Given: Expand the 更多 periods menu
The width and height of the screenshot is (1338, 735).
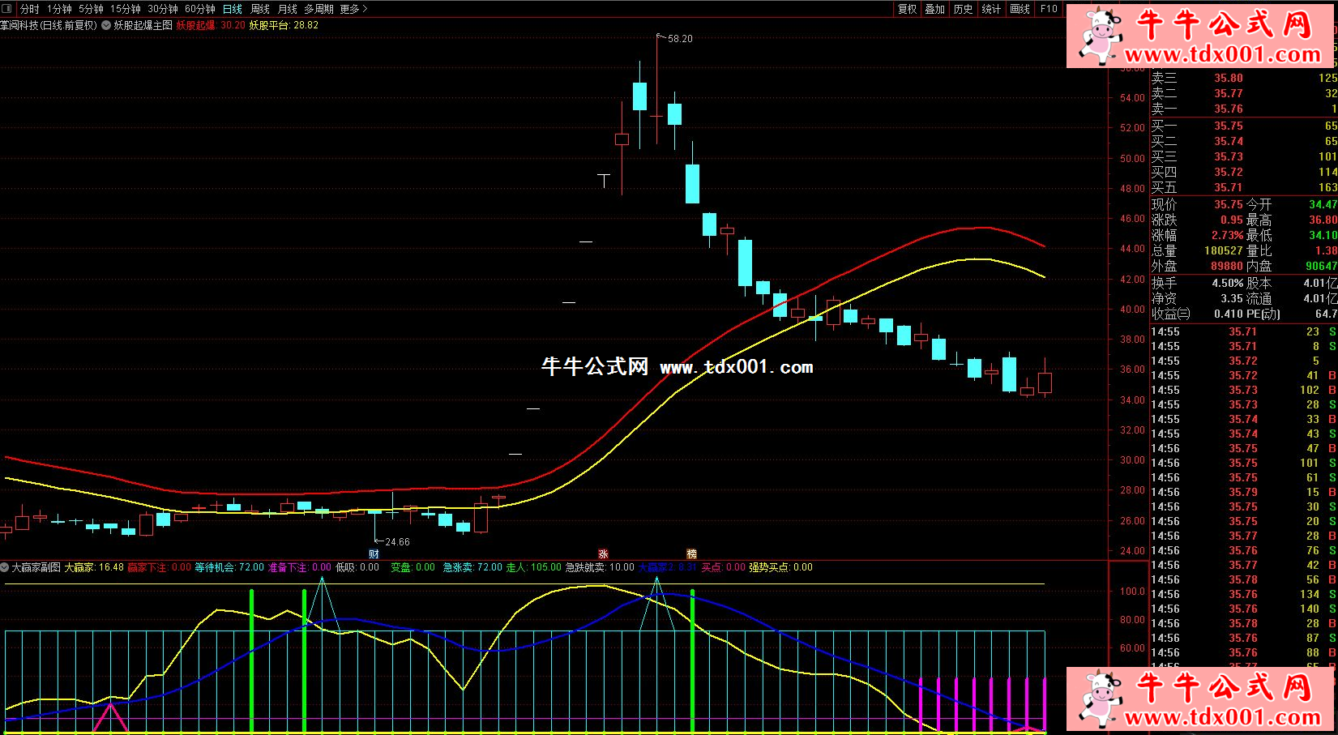Looking at the screenshot, I should (x=353, y=9).
